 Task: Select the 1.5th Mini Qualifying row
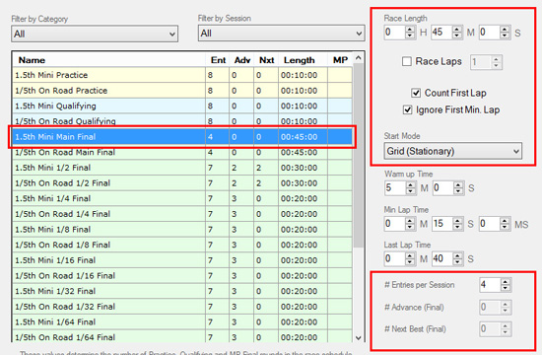(182, 106)
